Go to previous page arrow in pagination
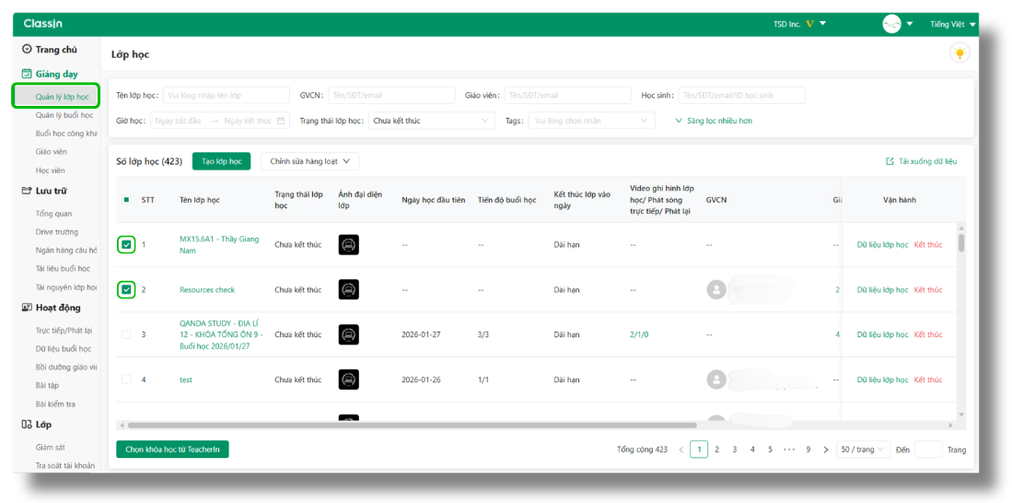Viewport: 1012px width, 503px height. [681, 450]
